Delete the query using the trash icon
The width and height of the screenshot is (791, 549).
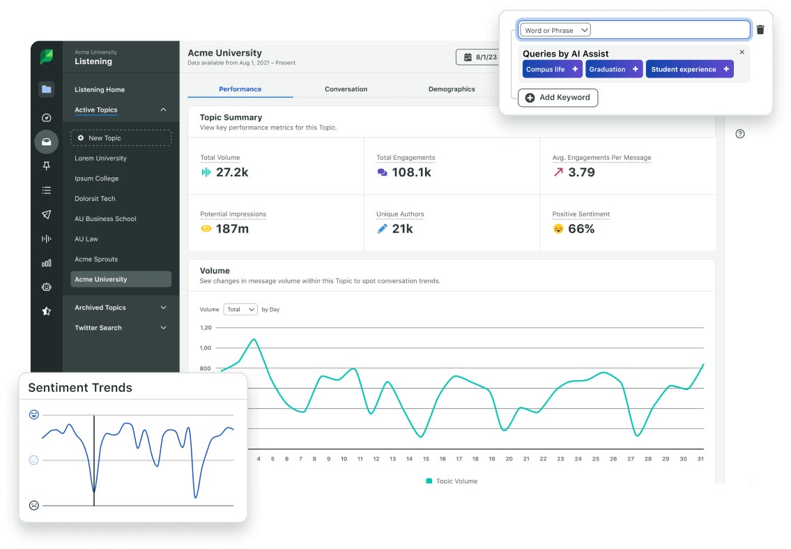(760, 29)
